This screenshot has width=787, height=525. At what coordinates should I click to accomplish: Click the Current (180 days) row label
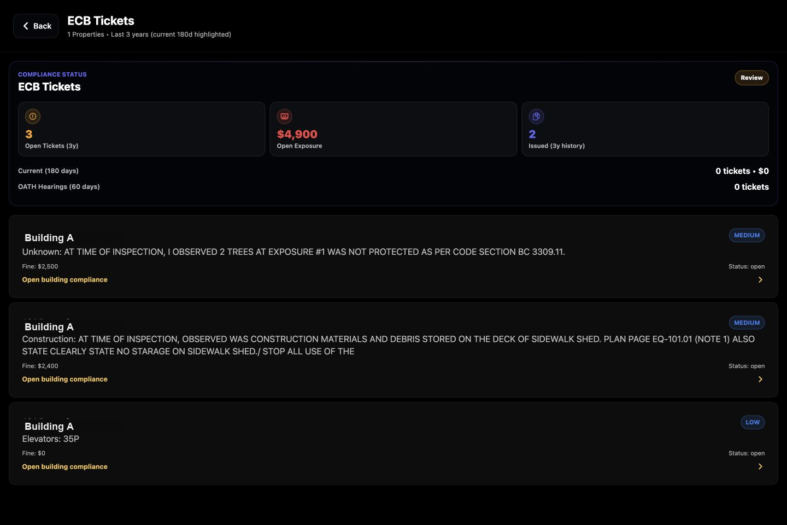click(48, 171)
